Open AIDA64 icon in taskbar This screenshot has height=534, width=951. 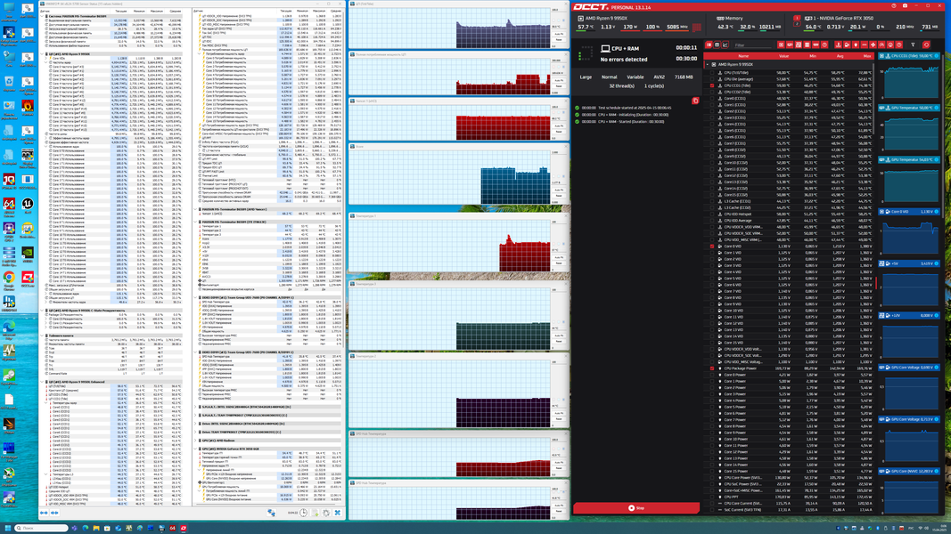[172, 528]
